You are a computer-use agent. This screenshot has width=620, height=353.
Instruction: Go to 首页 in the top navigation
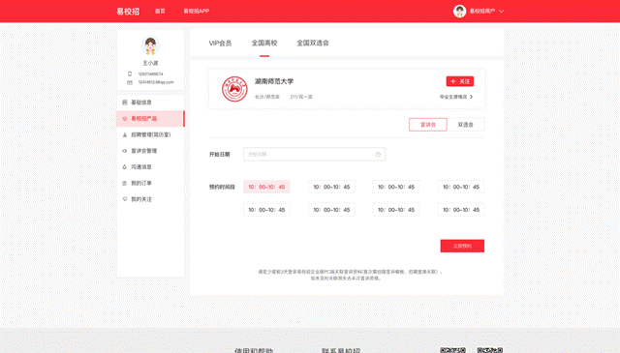160,11
